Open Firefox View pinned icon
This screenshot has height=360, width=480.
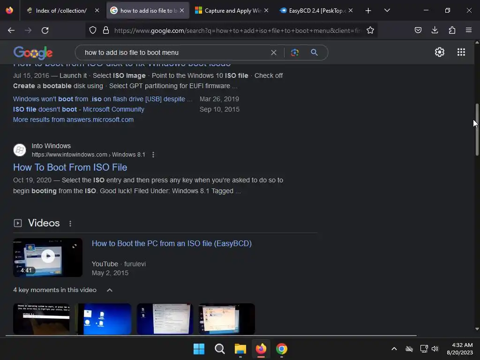click(9, 10)
